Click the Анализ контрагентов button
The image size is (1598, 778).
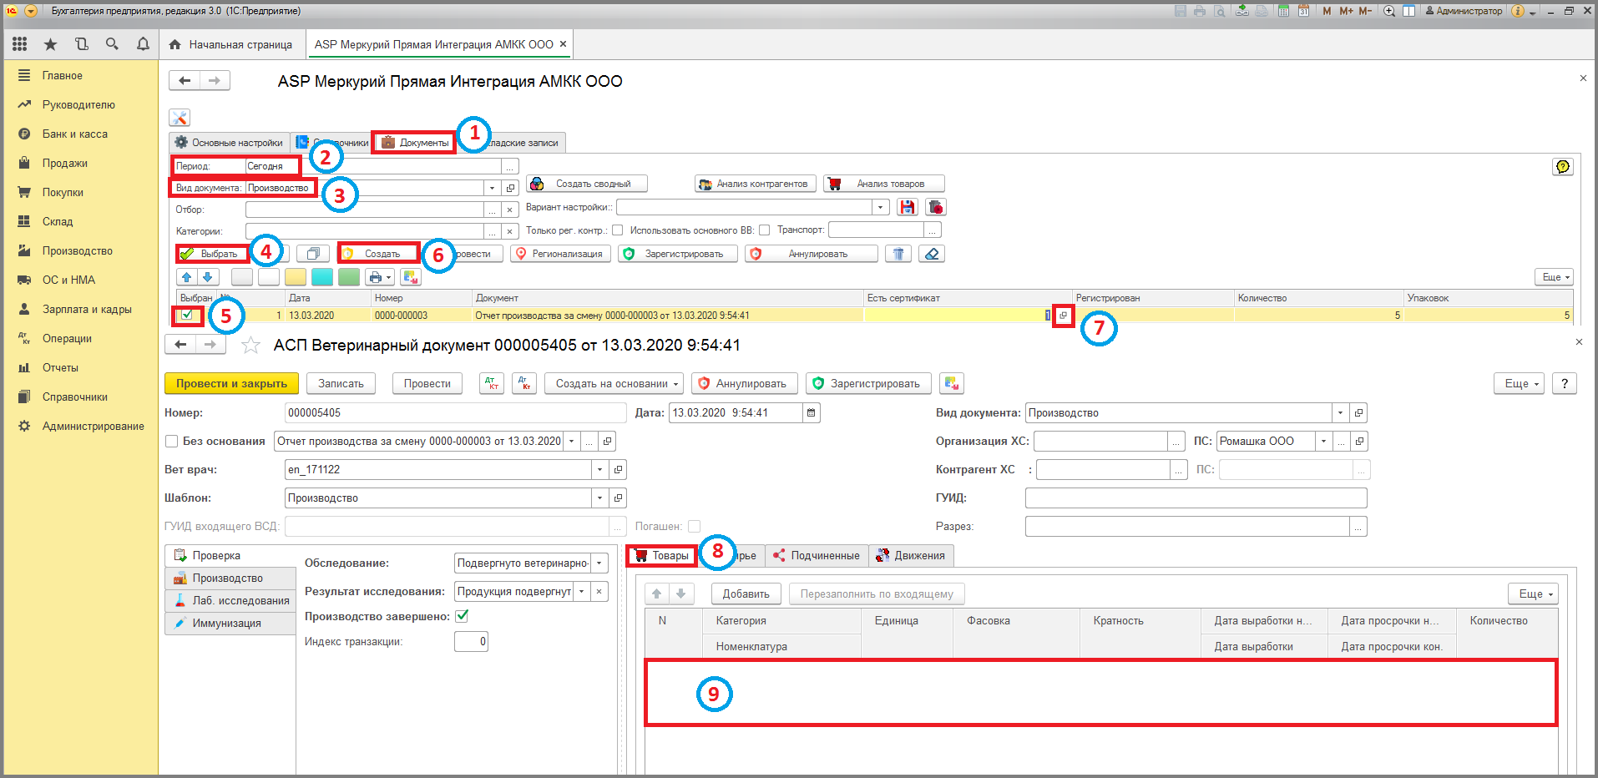tap(756, 184)
